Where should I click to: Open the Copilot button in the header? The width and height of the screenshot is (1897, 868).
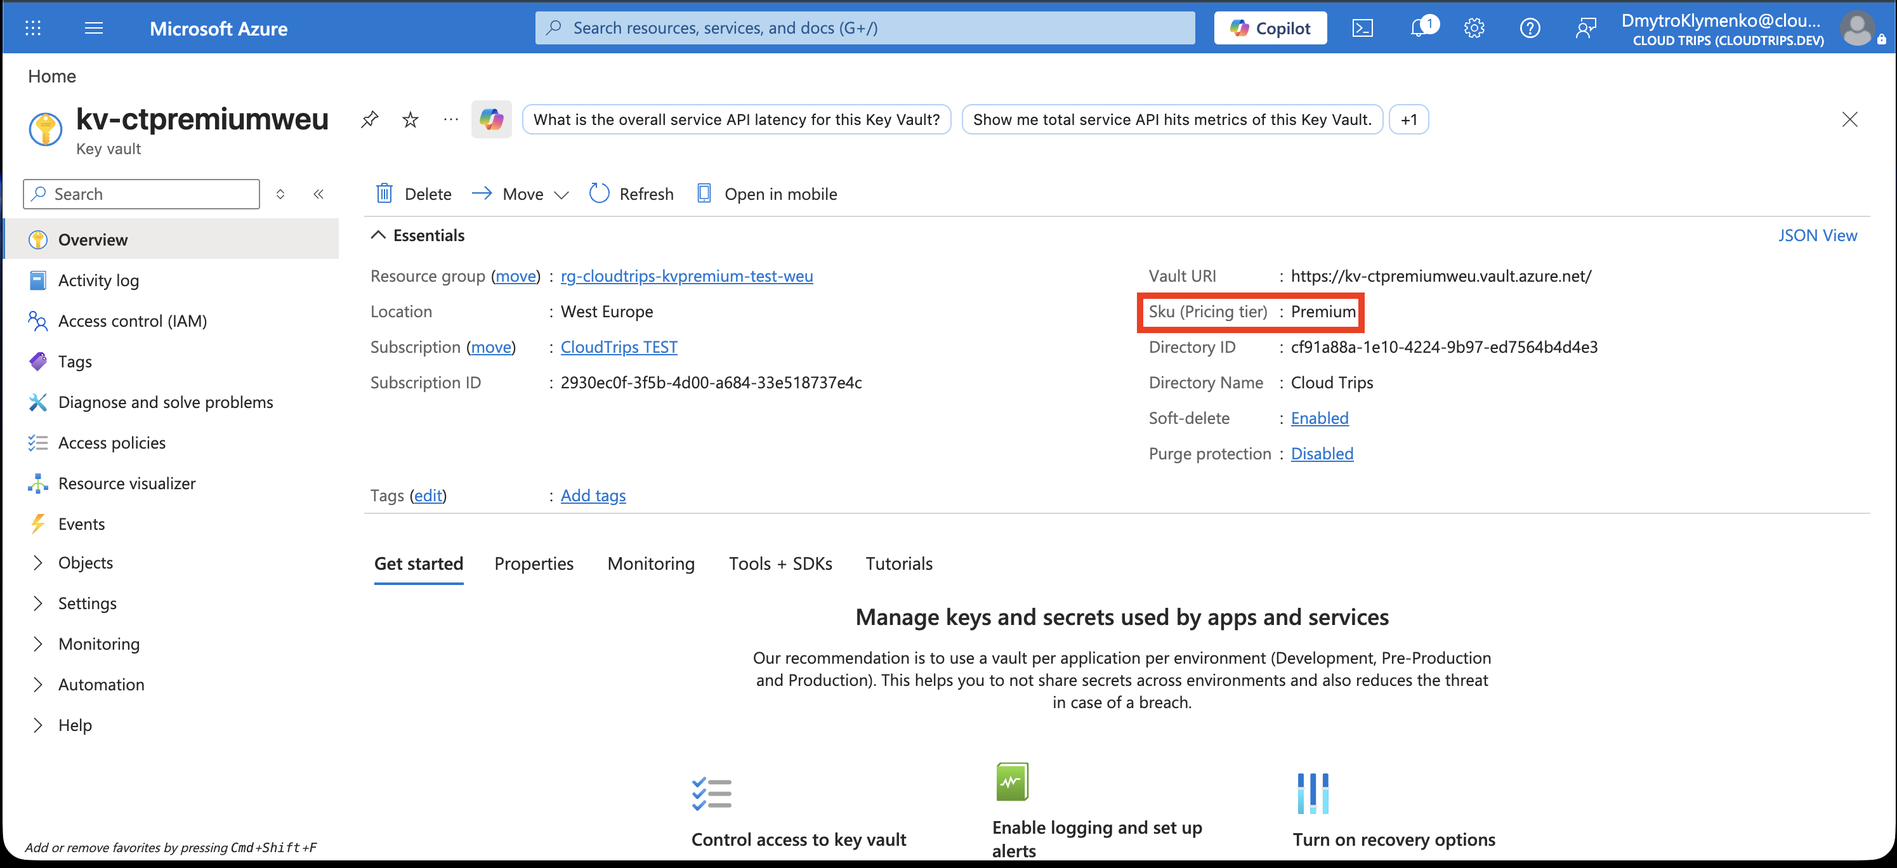[x=1270, y=28]
